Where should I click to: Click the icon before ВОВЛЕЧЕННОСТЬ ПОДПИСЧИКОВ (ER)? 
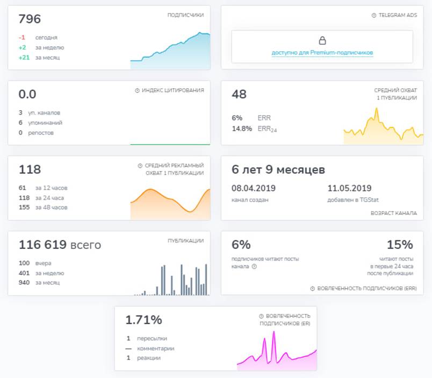261,317
